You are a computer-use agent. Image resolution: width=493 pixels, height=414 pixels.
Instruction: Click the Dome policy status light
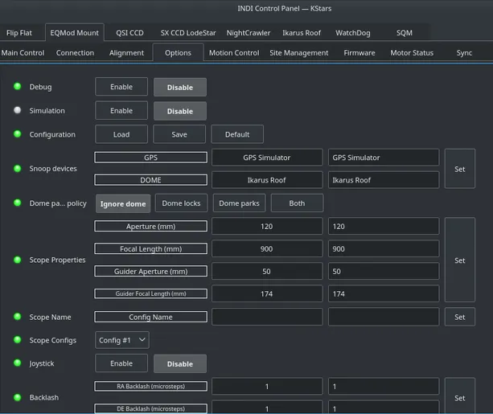18,203
